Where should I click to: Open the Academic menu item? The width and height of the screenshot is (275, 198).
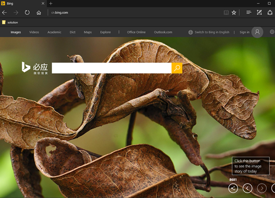pos(55,32)
